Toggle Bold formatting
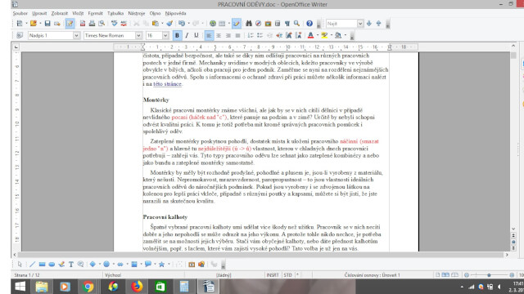 [177, 35]
